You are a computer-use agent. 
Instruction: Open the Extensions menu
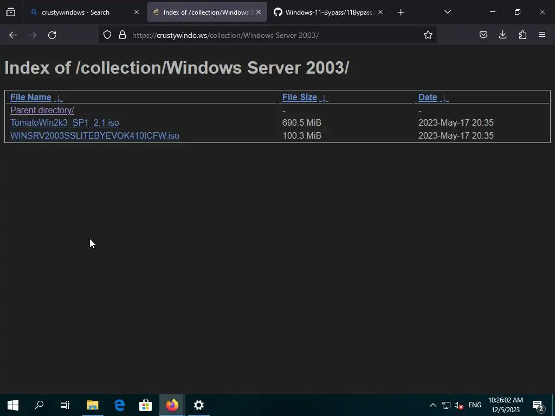(522, 35)
